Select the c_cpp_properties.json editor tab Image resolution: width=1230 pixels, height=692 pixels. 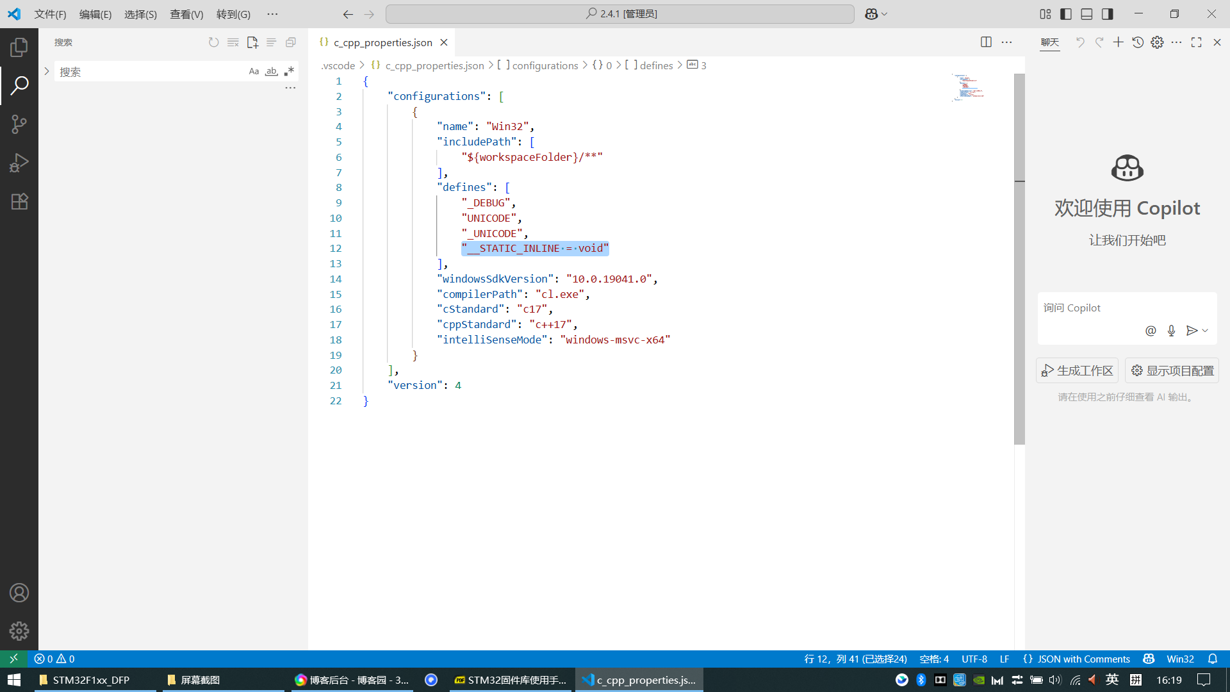[x=382, y=42]
